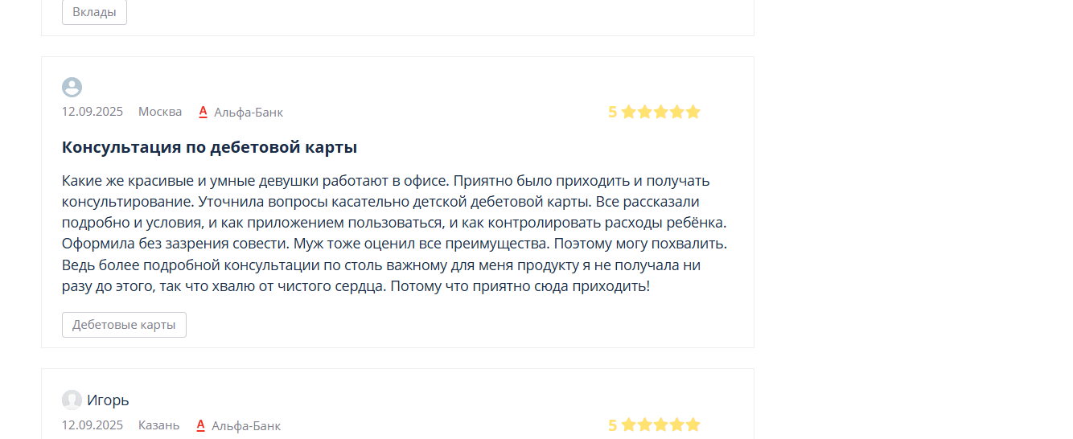The height and width of the screenshot is (439, 1073).
Task: Open the Альфа-Банк link in the Москва review
Action: tap(249, 112)
